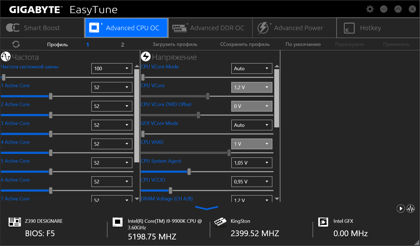Click the Z390 DESIGNARE motherboard icon
Screen dimensions: 420x246
pyautogui.click(x=15, y=222)
